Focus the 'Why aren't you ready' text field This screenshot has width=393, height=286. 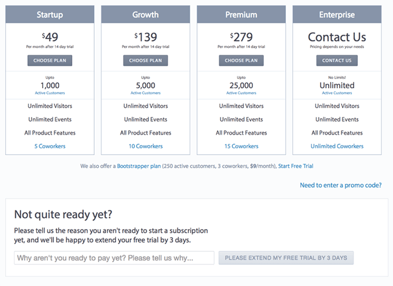pyautogui.click(x=114, y=258)
